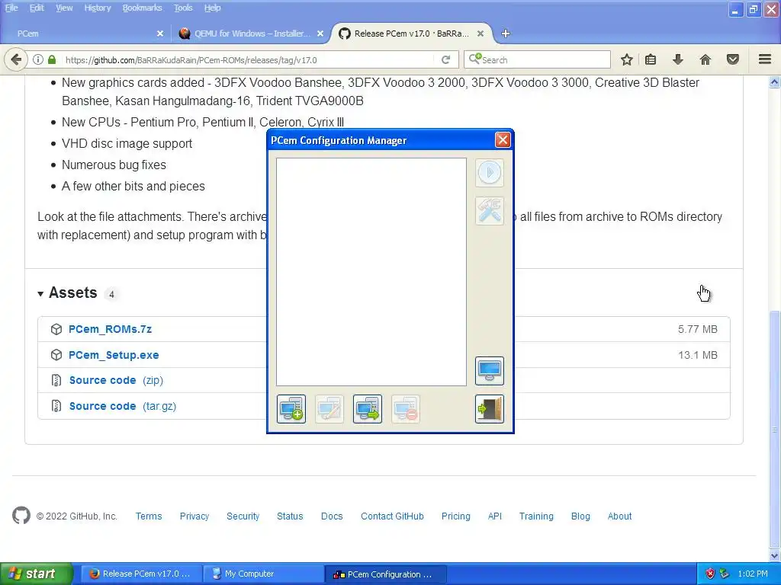The height and width of the screenshot is (585, 781).
Task: Click the green padlock in the address bar
Action: [52, 59]
